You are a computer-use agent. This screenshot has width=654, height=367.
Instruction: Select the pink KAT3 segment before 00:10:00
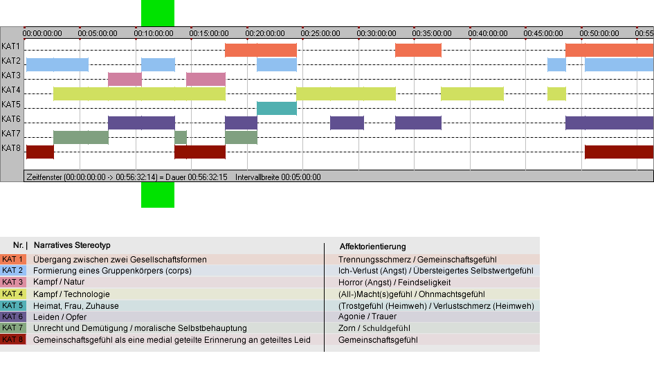pyautogui.click(x=125, y=80)
